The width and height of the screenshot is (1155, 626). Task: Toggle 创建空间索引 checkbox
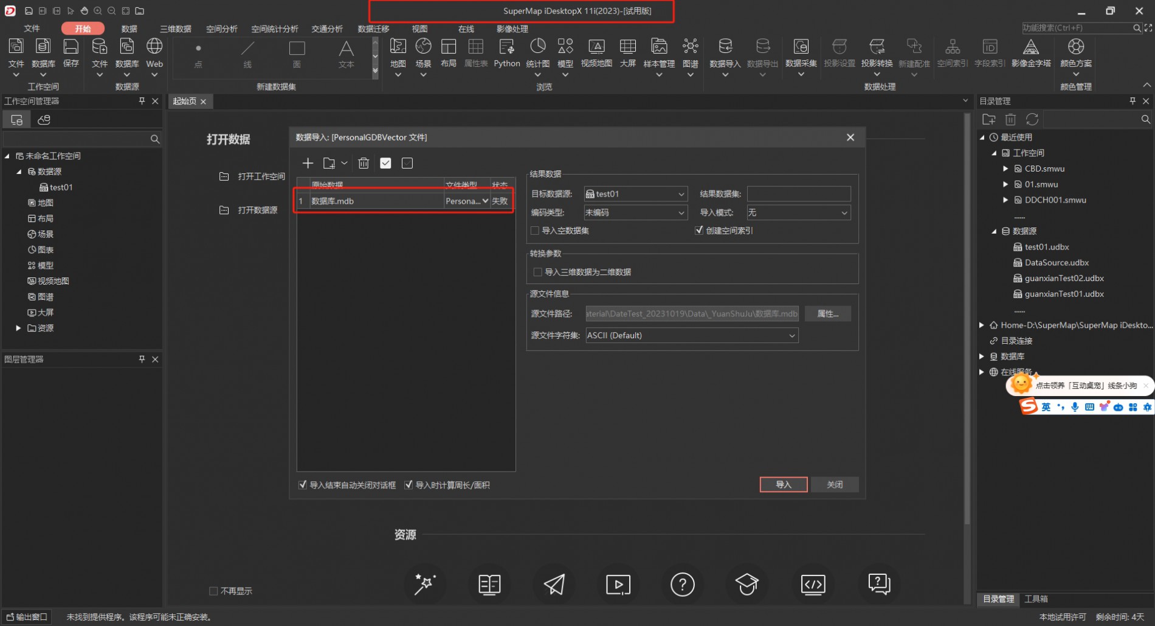coord(699,231)
